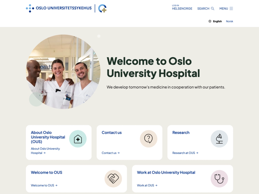The height and width of the screenshot is (194, 259).
Task: Click the circular plus emblem beside the logo
Action: click(102, 9)
